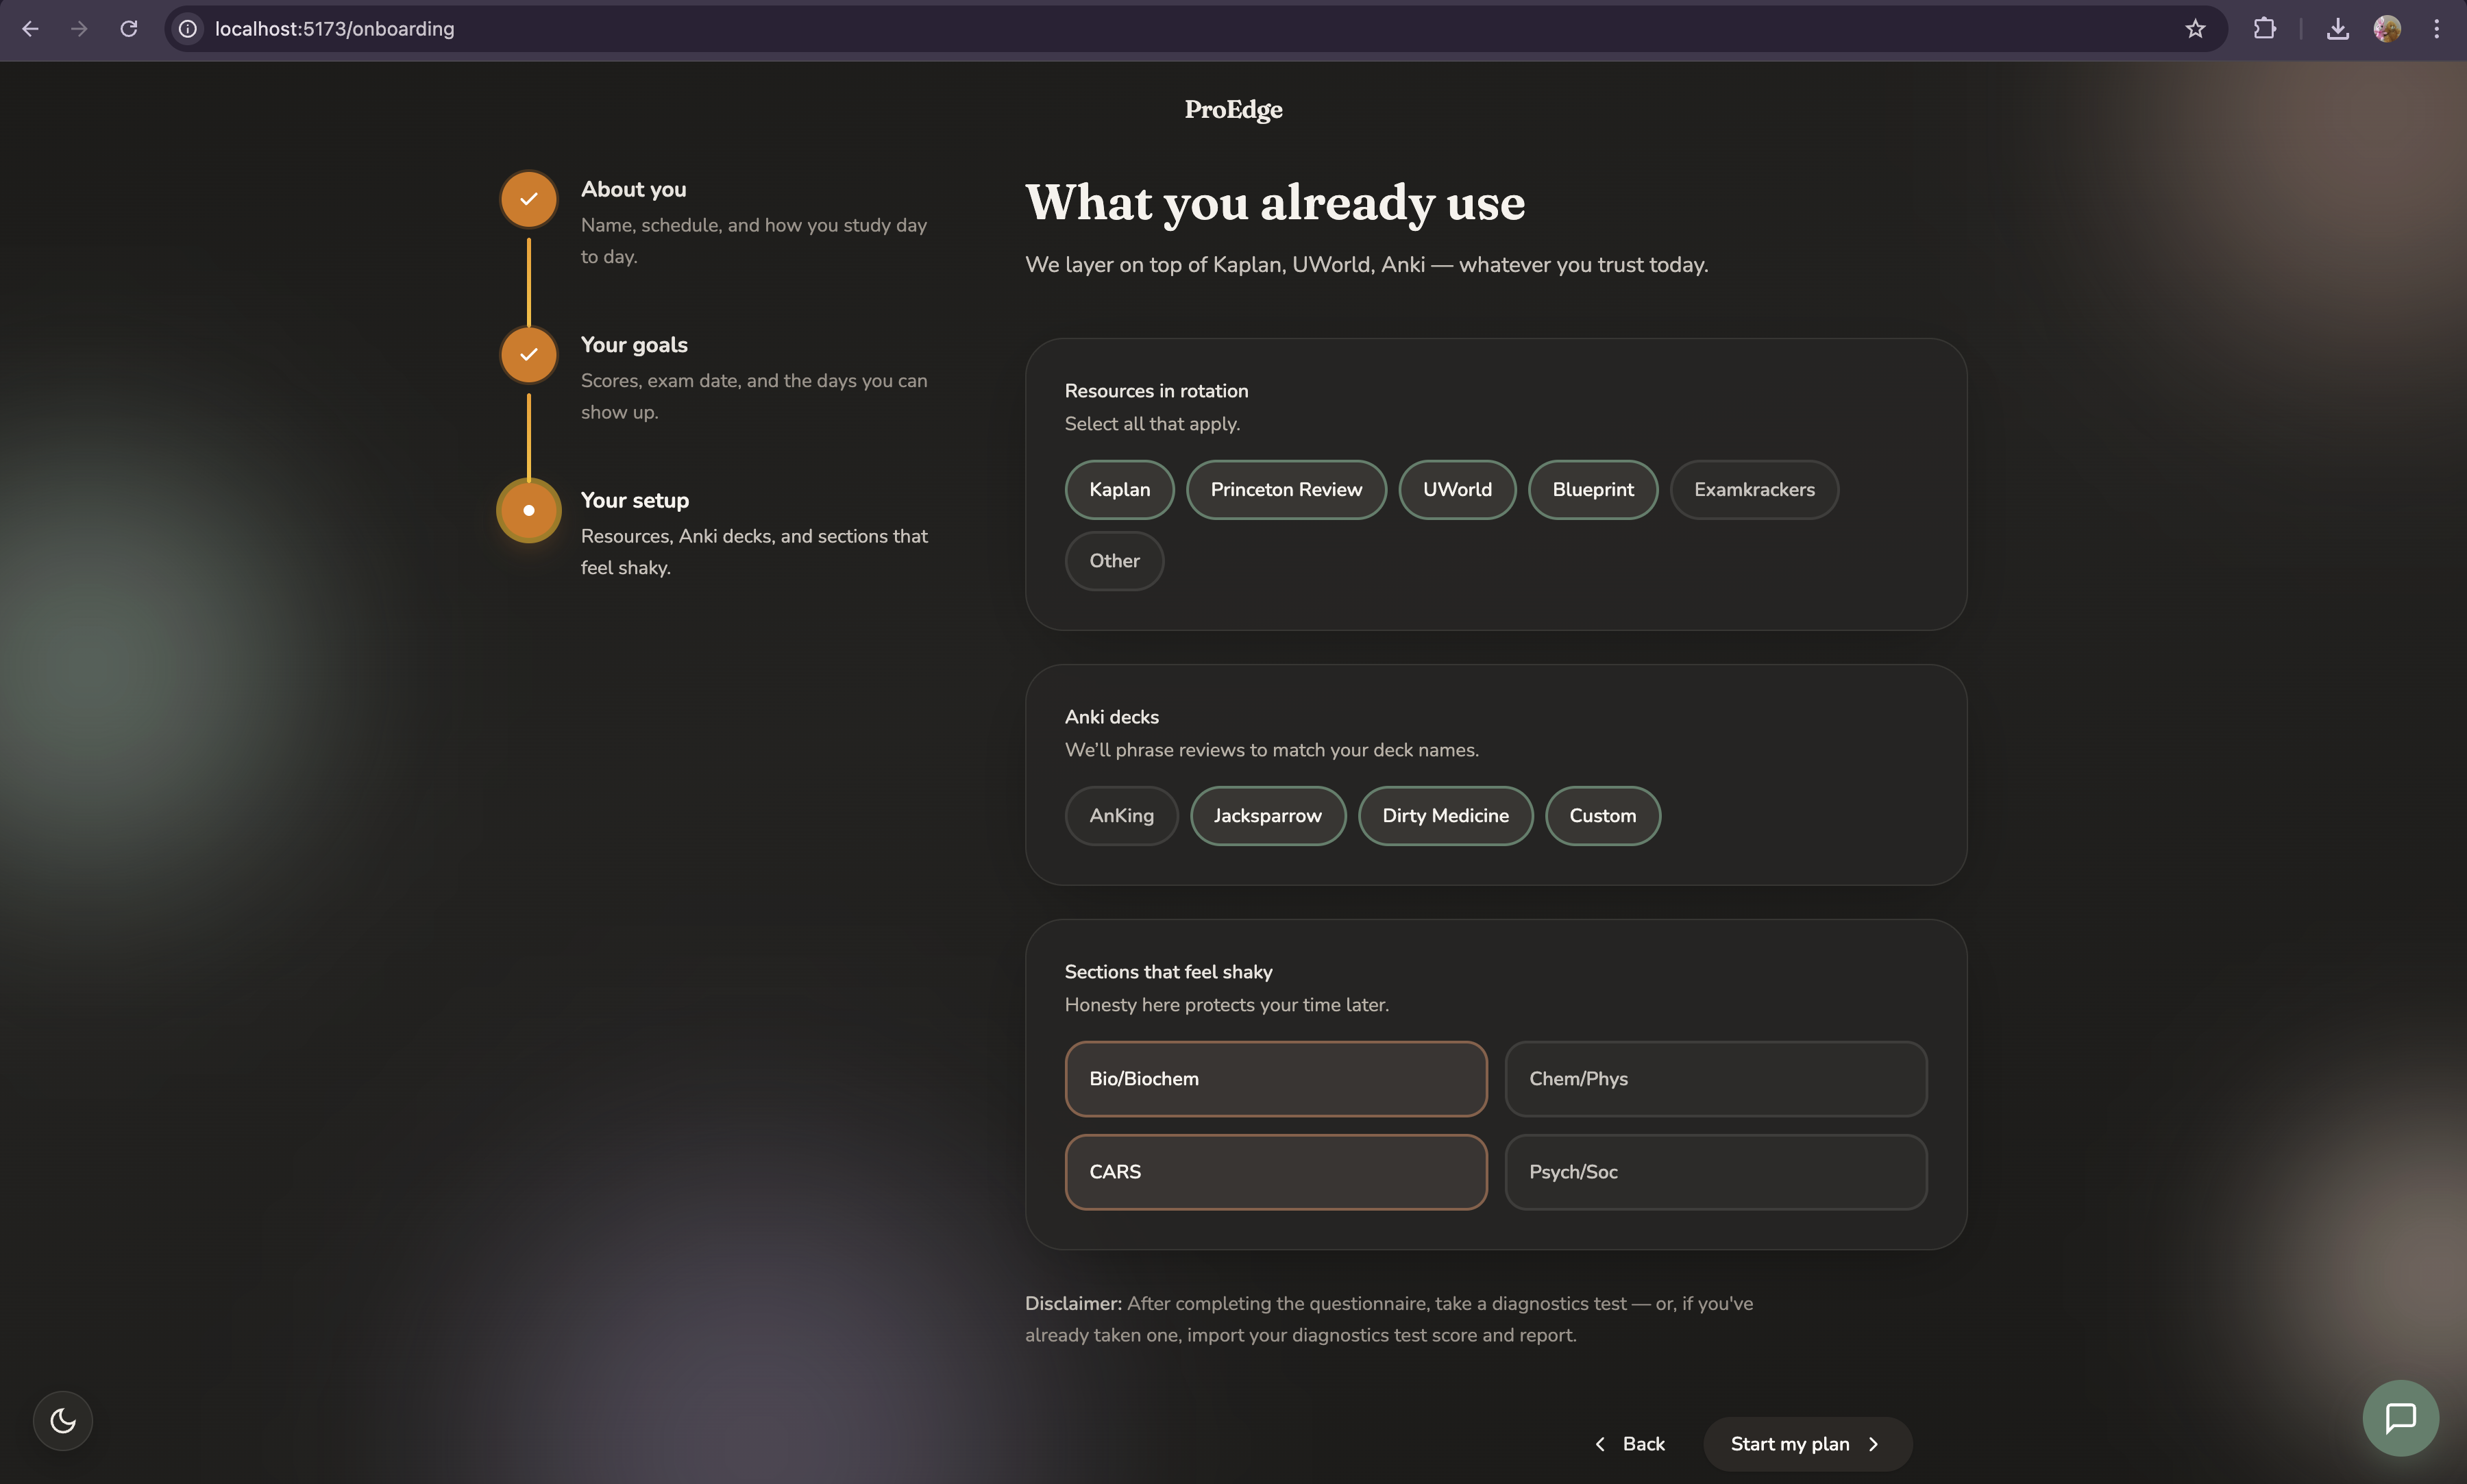The height and width of the screenshot is (1484, 2467).
Task: Select the Examkrackers resource chip
Action: (1753, 489)
